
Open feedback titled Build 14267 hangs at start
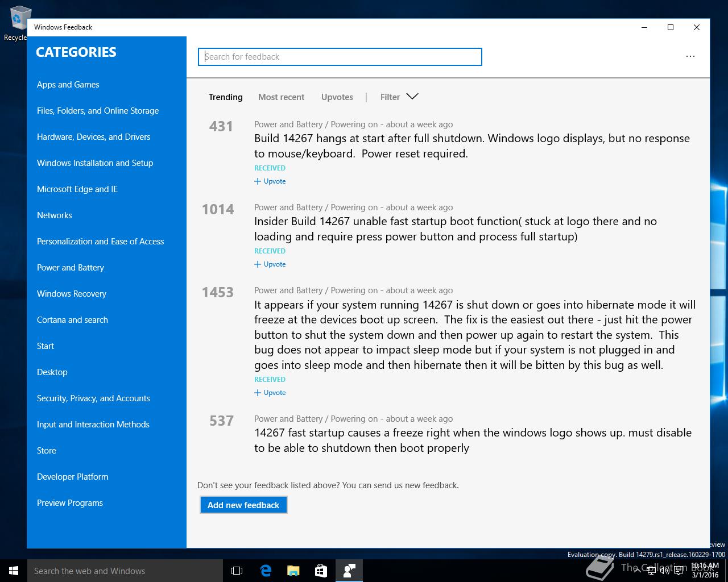(472, 146)
